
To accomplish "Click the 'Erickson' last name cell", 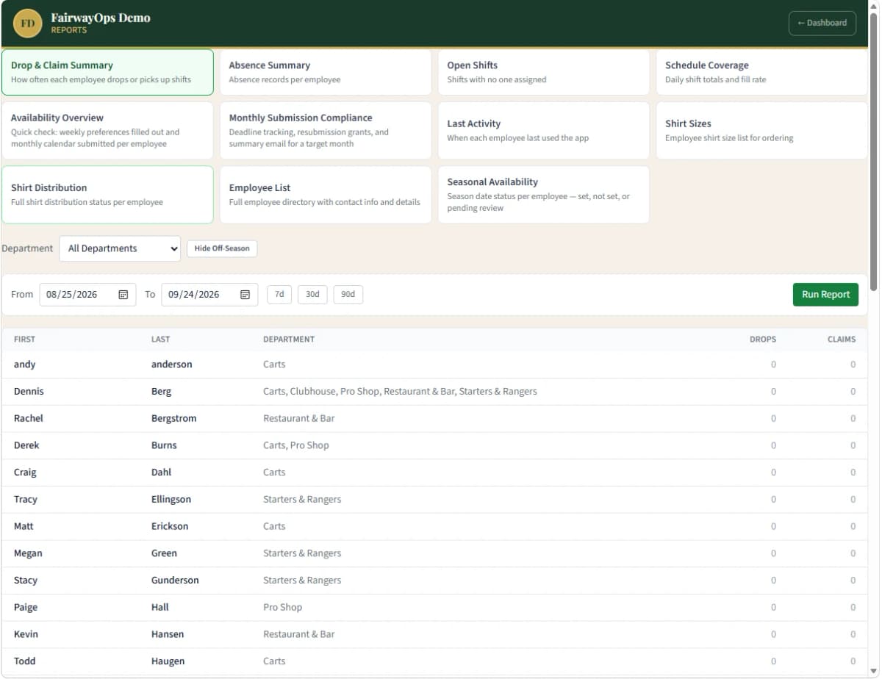I will tap(170, 526).
